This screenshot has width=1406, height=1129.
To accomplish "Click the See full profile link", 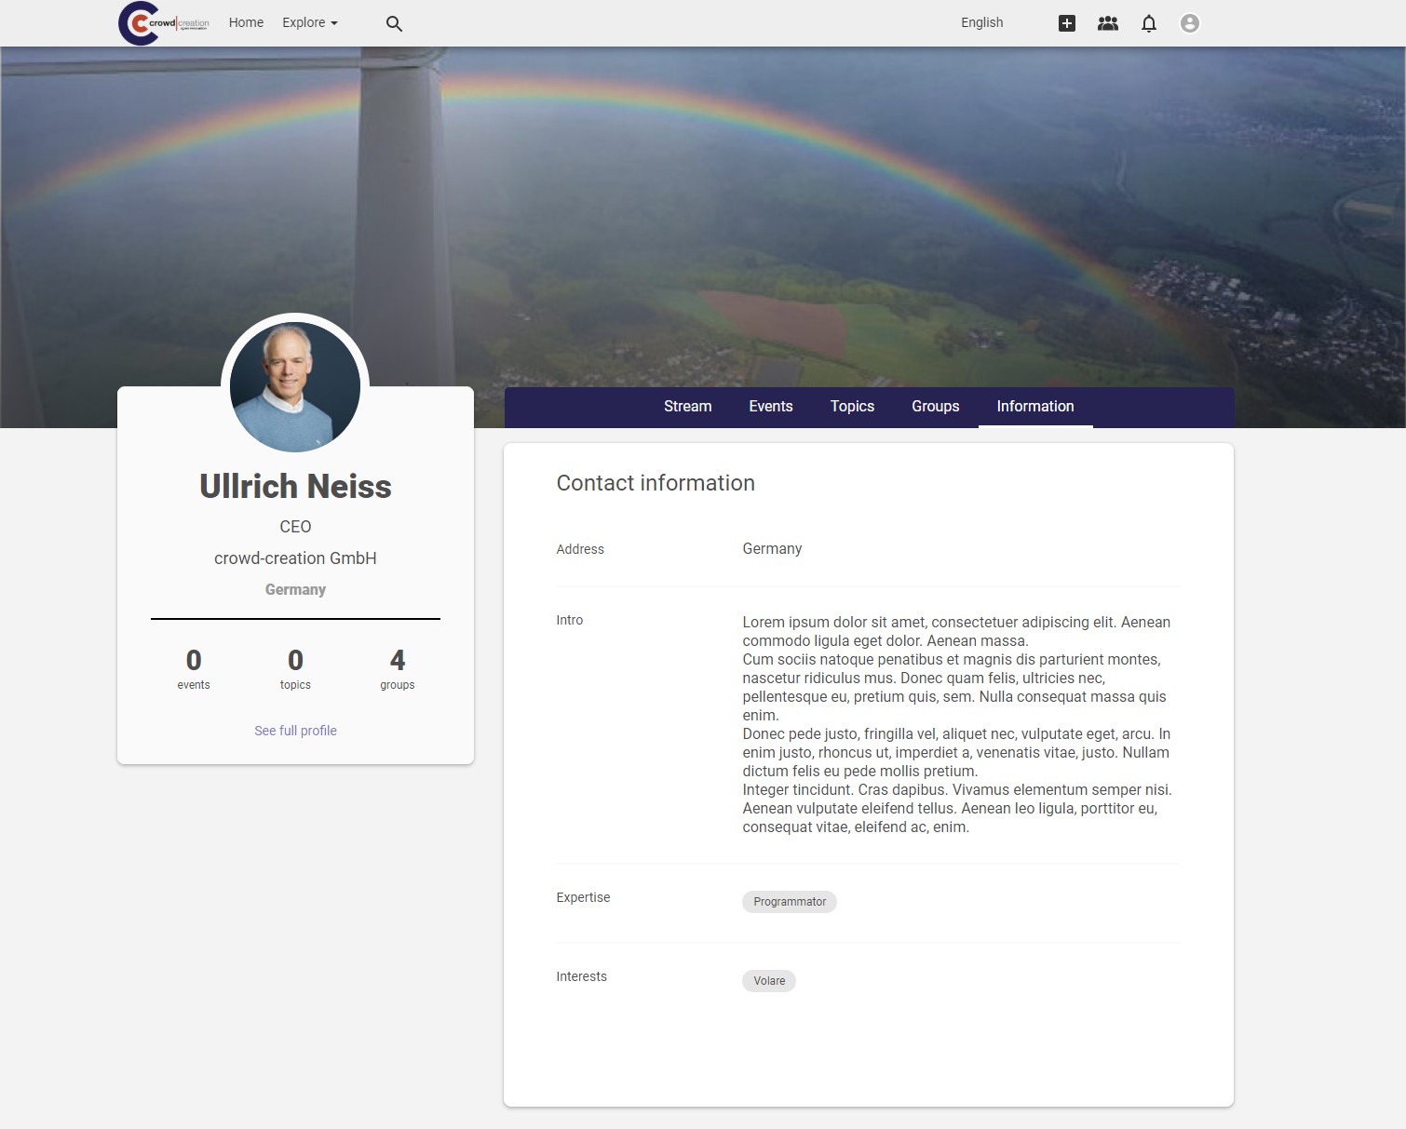I will [295, 731].
